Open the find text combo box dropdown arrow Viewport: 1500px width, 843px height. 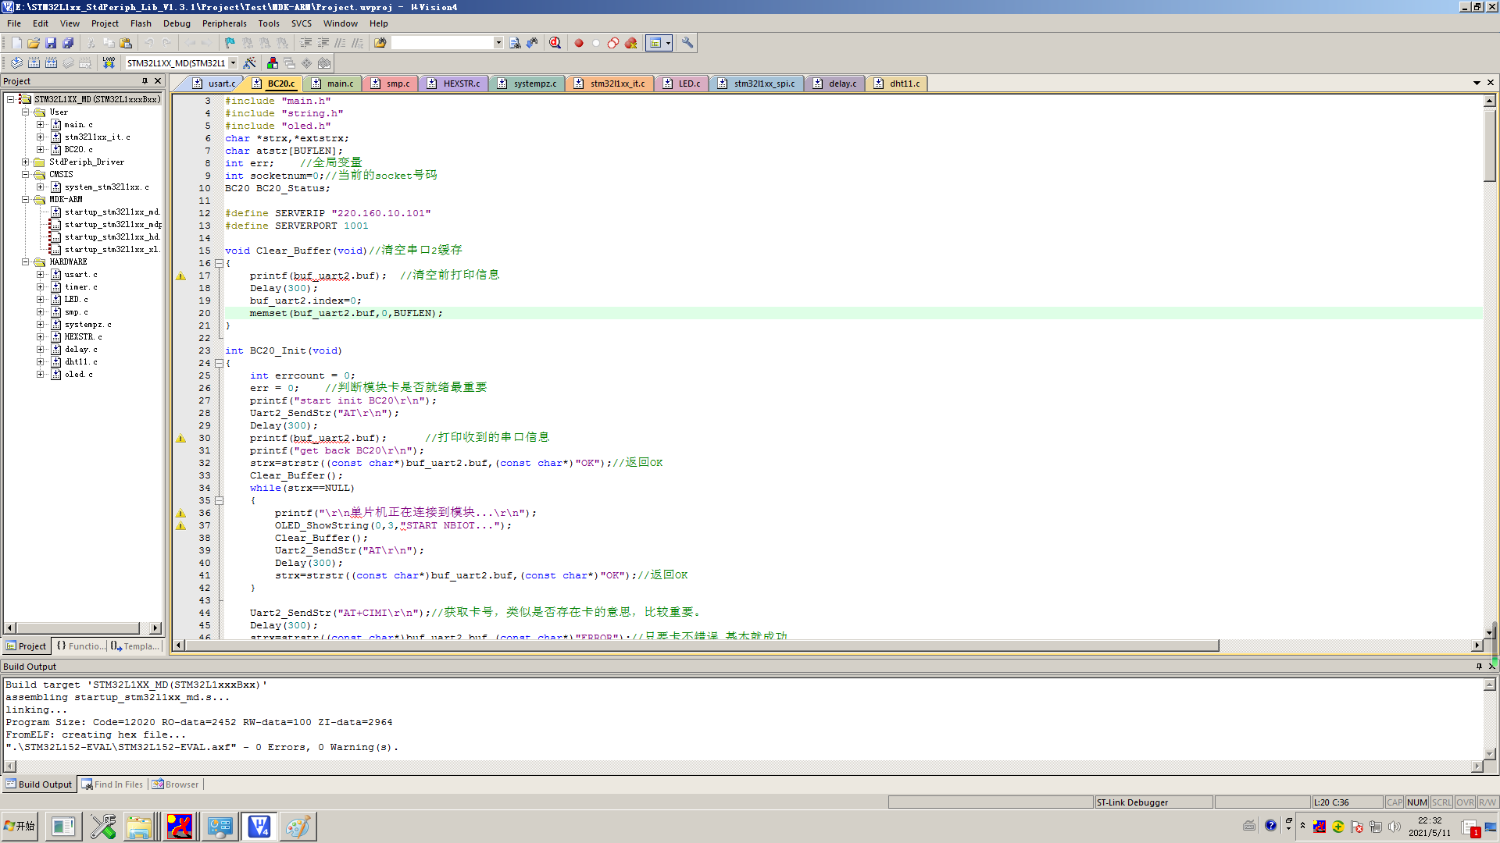[x=498, y=43]
